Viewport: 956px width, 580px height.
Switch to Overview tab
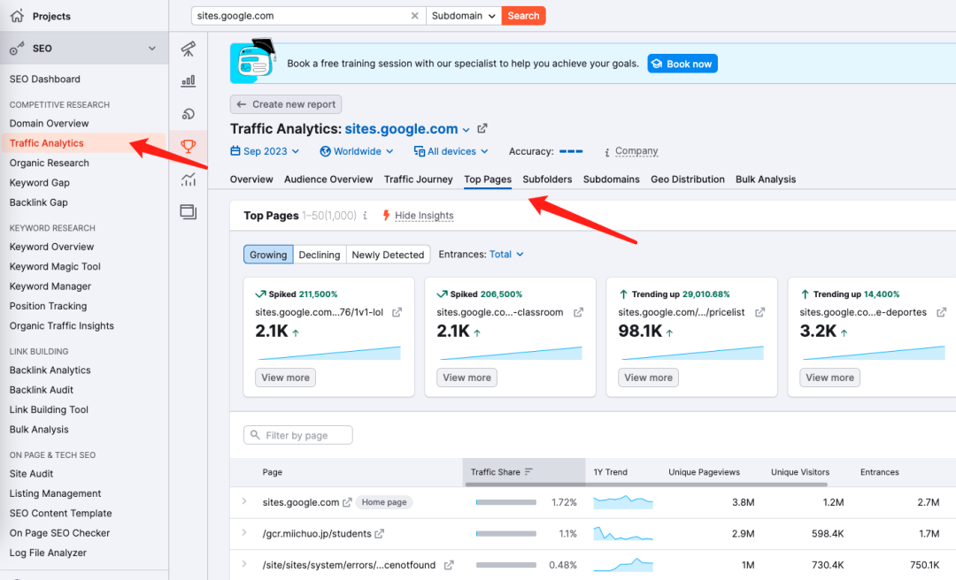[251, 179]
